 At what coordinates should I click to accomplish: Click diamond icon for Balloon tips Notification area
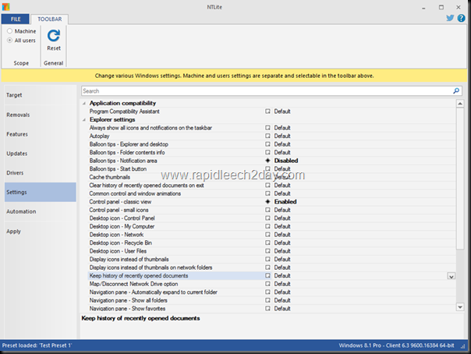(x=267, y=161)
